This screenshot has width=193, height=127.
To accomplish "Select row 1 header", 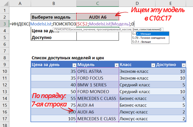I will 5,10.
